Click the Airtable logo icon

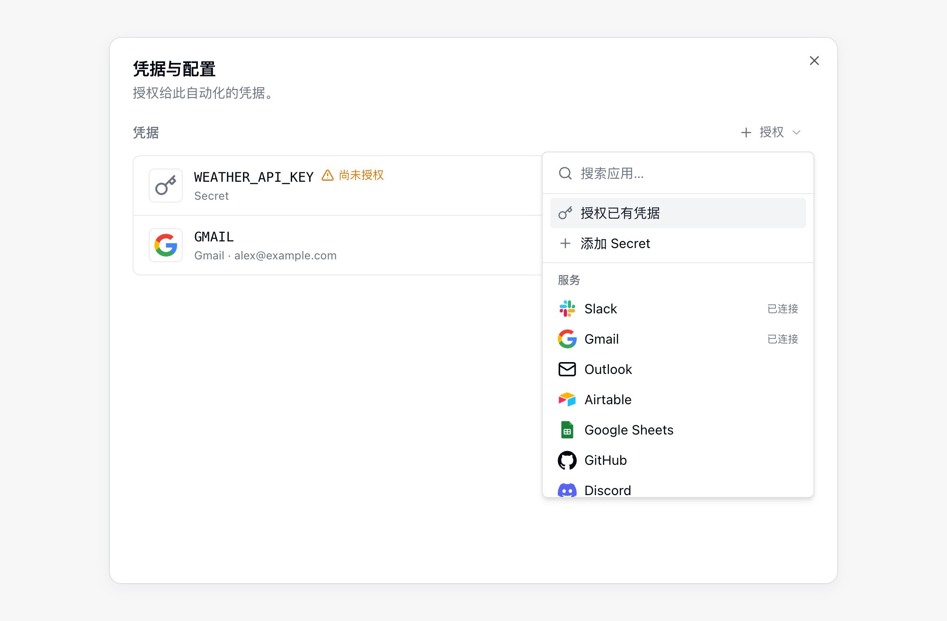567,399
